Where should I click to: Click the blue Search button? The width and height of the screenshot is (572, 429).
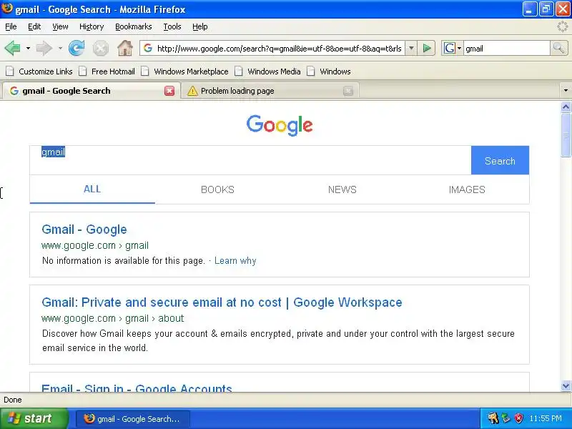point(500,160)
